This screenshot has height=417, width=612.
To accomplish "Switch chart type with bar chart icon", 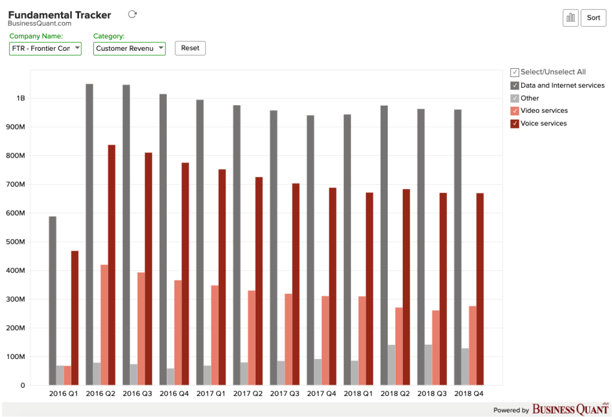I will point(570,17).
